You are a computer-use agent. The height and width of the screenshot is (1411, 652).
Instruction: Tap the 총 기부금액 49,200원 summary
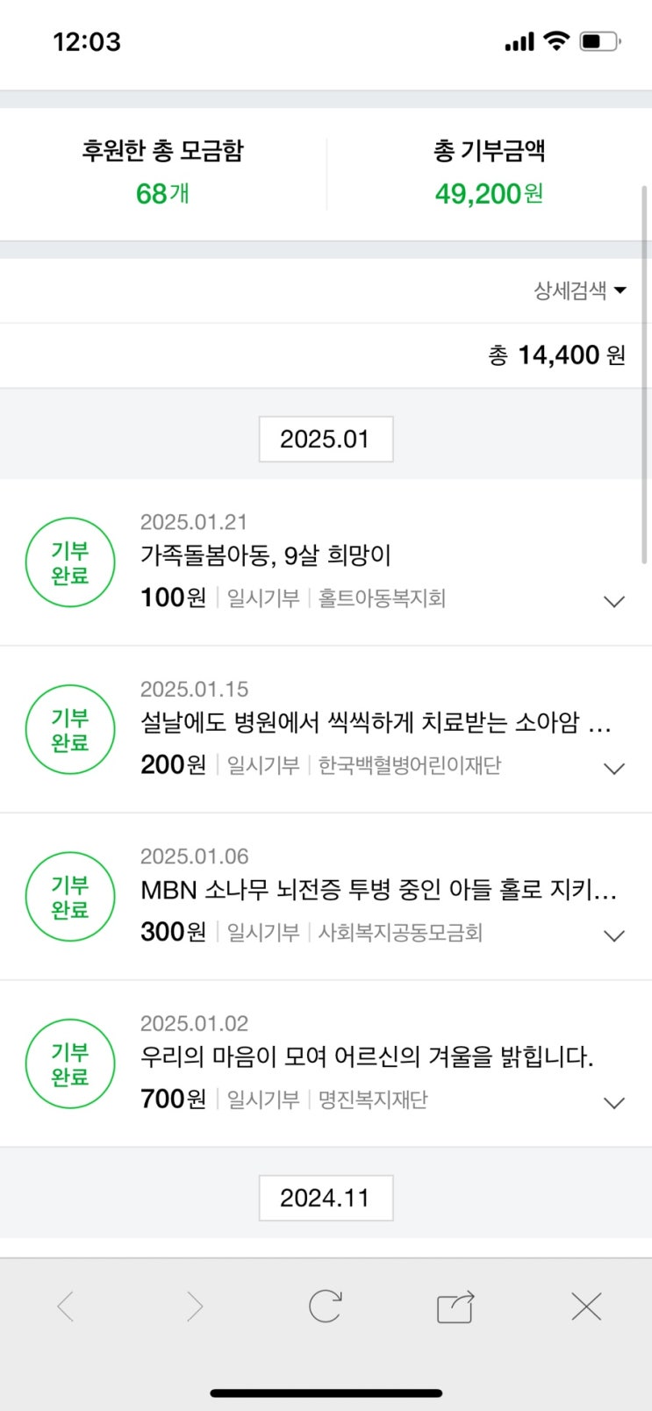489,173
